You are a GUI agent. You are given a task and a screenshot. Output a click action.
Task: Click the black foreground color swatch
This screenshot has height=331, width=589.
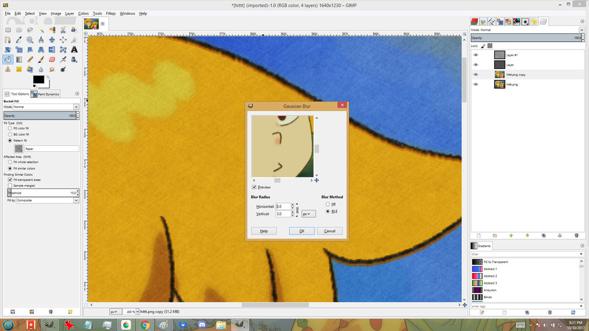click(x=38, y=79)
